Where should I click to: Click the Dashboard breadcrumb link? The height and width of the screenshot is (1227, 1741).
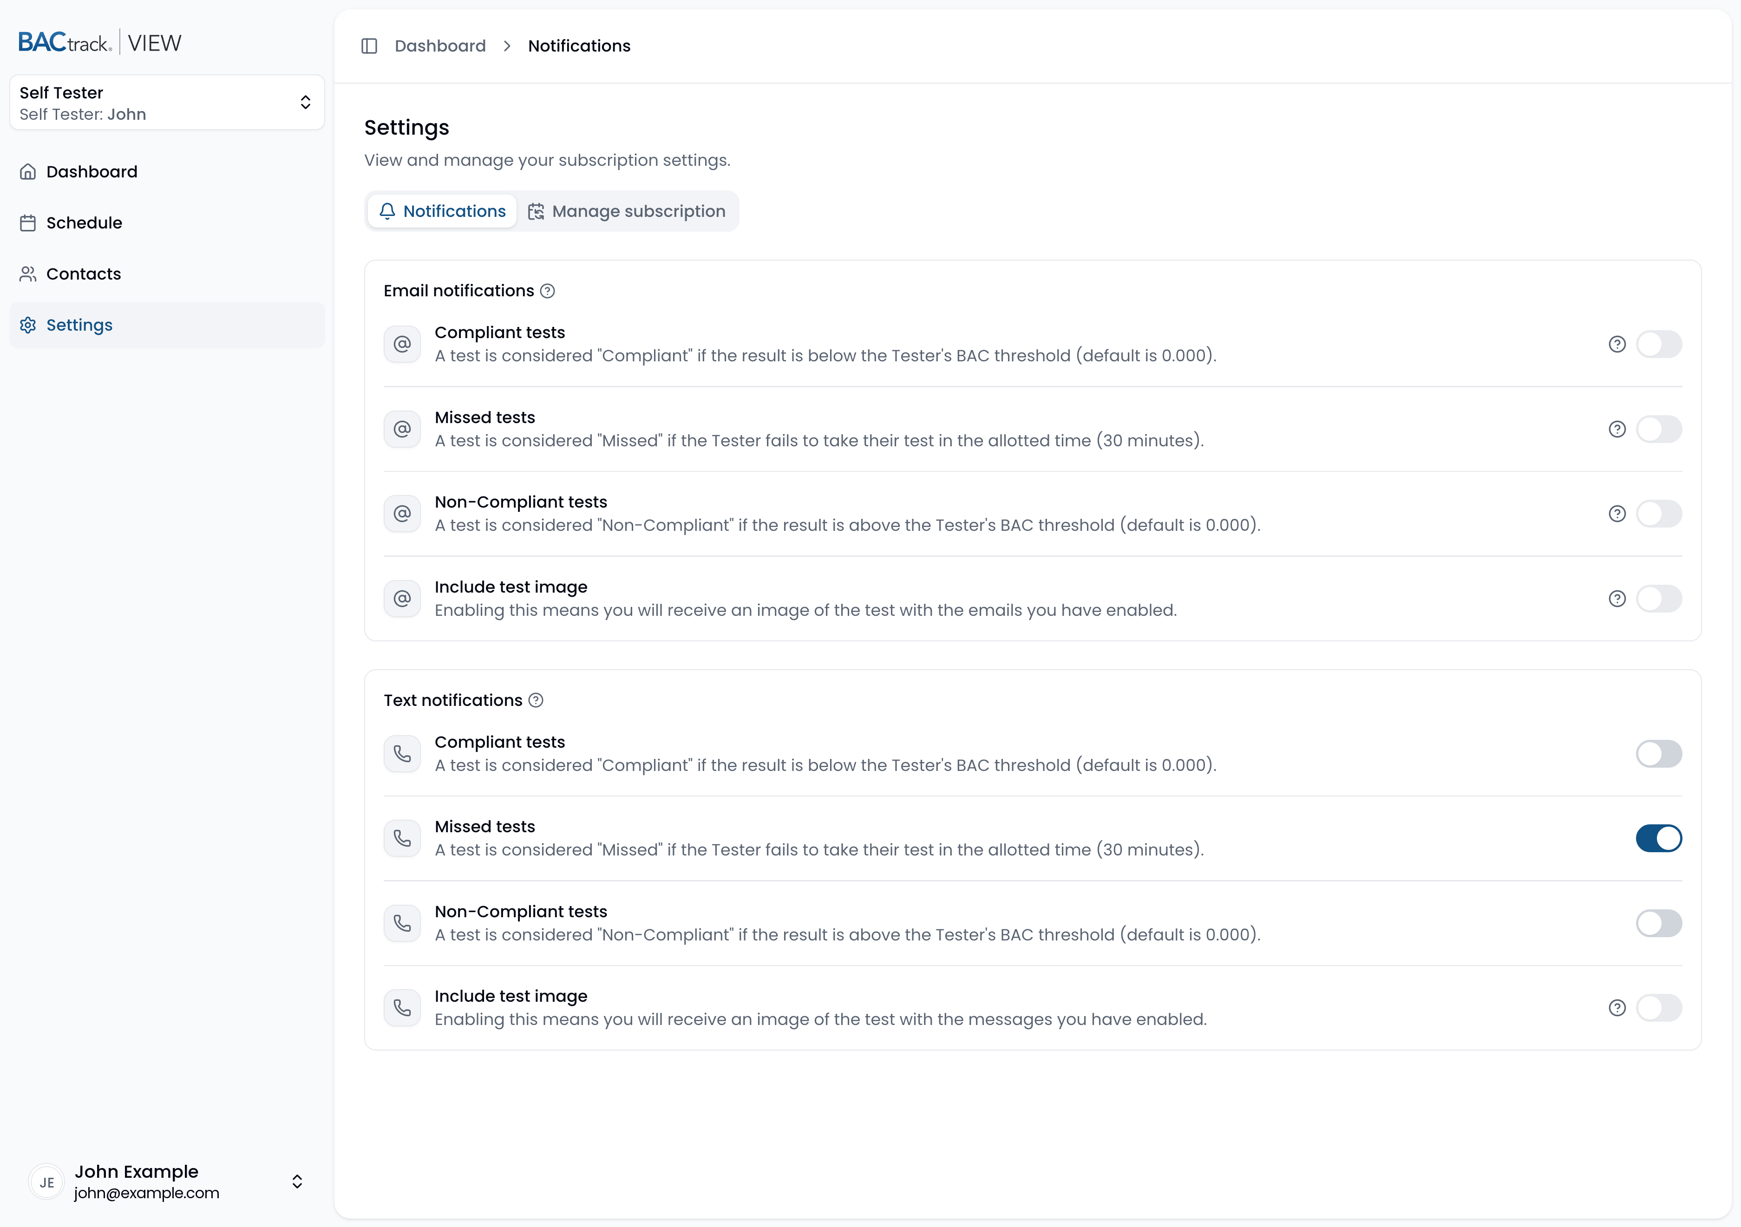click(440, 46)
